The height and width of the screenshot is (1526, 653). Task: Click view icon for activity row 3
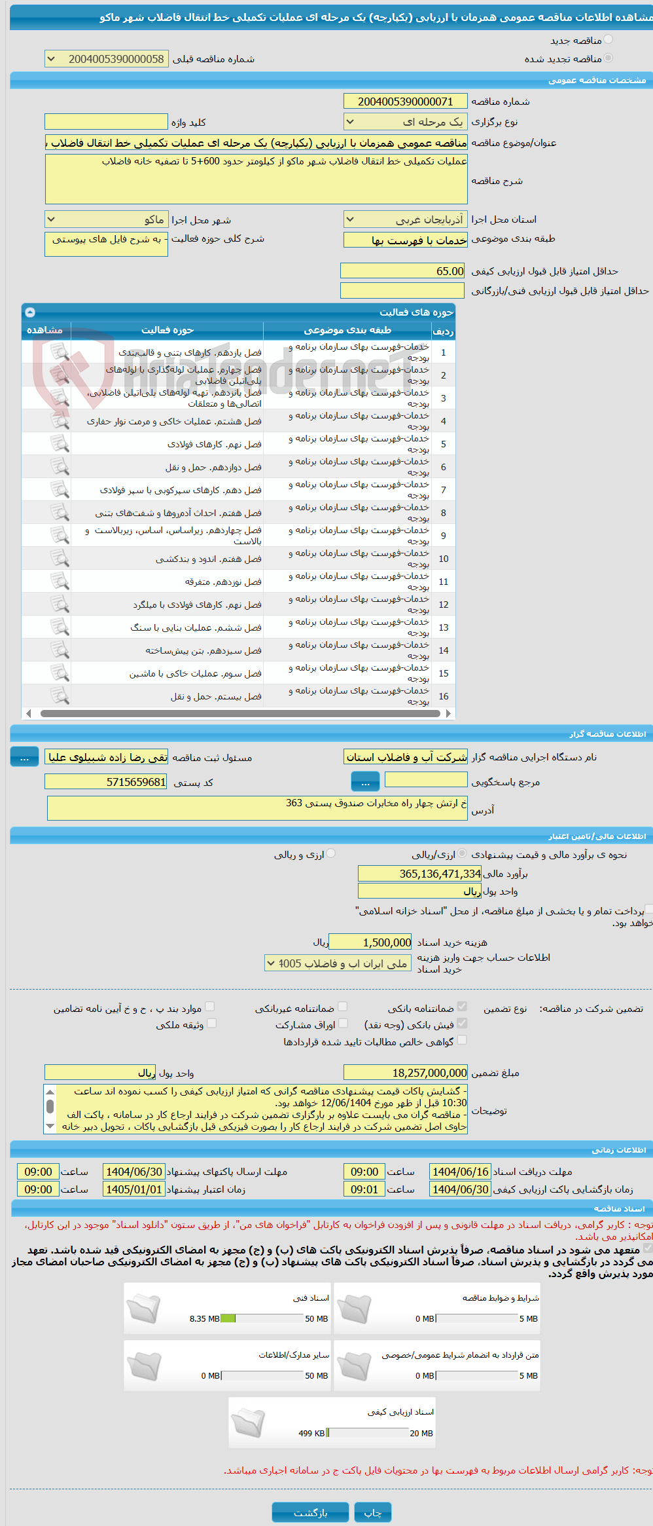pyautogui.click(x=60, y=398)
